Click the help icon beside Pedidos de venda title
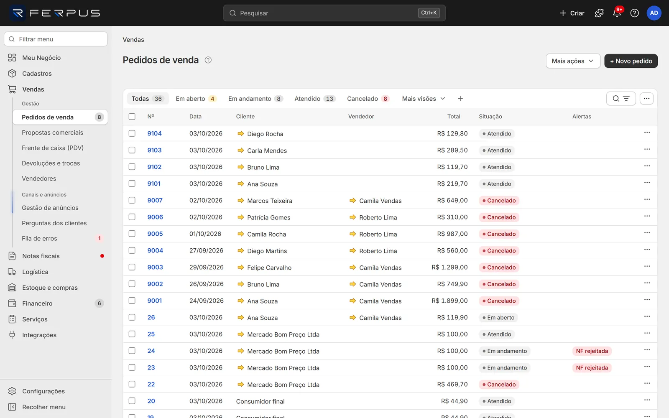This screenshot has height=418, width=669. click(x=208, y=60)
